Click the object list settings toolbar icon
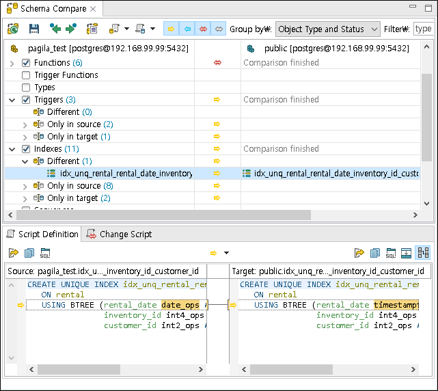This screenshot has height=391, width=438. (92, 29)
